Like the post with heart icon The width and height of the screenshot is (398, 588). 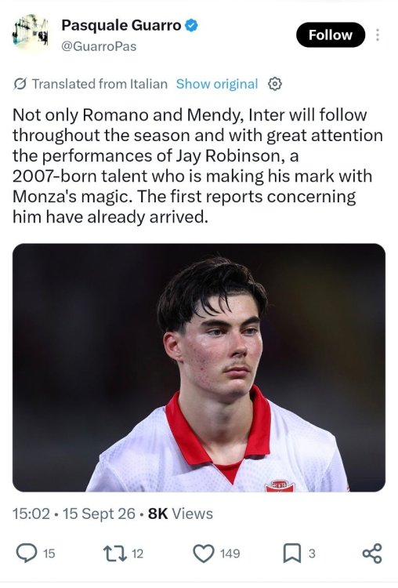[x=204, y=554]
